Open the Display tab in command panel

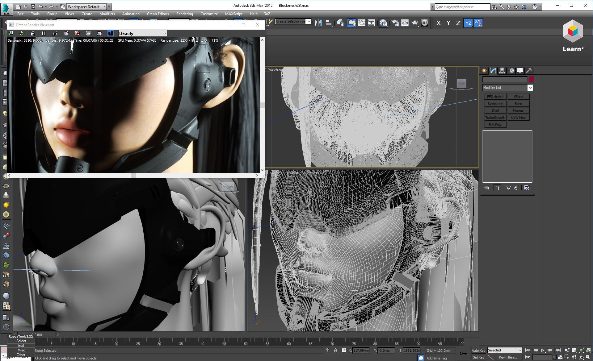pyautogui.click(x=520, y=71)
